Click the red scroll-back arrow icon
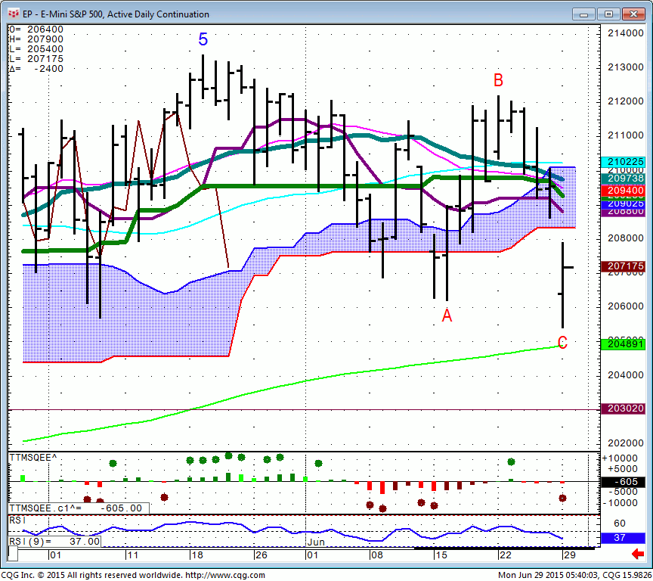Screen dimensions: 653x581 click(x=638, y=555)
